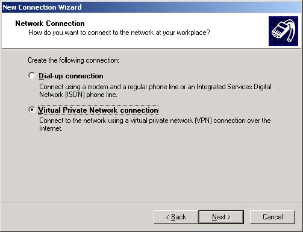Image resolution: width=303 pixels, height=232 pixels.
Task: Click the New Connection Wizard title bar
Action: [151, 7]
